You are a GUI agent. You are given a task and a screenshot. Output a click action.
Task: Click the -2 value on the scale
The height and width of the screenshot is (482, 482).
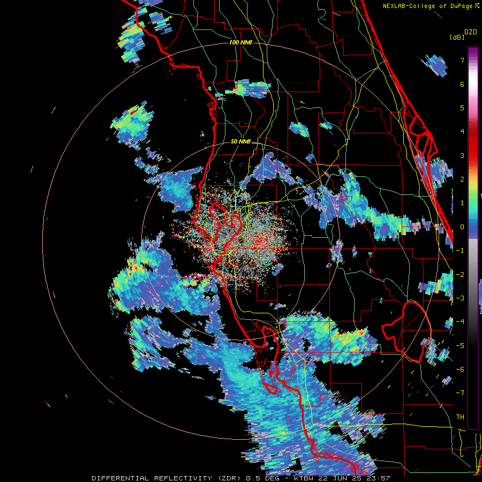[x=460, y=274]
